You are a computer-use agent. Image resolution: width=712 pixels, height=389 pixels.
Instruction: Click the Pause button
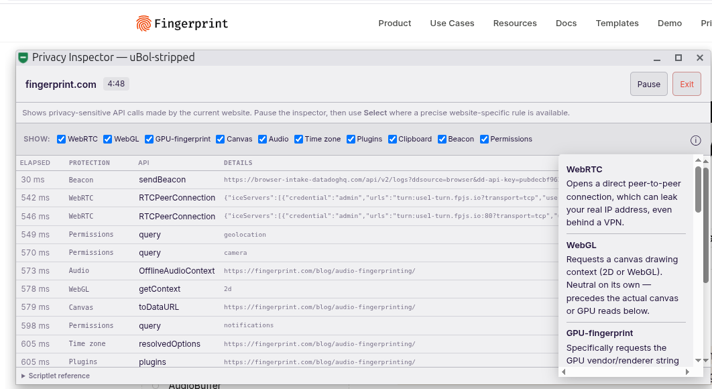pyautogui.click(x=648, y=84)
